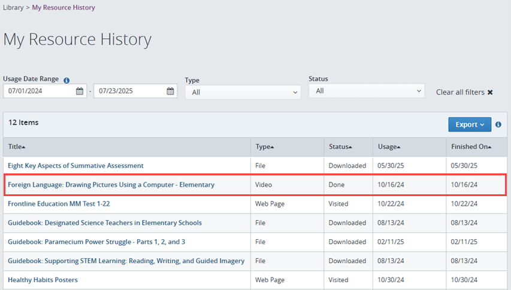Viewport: 511px width, 290px height.
Task: Click the Usage Date Range info icon
Action: pos(66,80)
